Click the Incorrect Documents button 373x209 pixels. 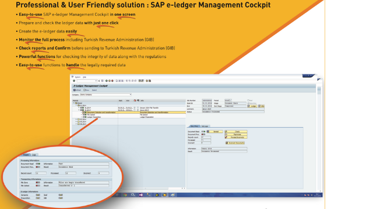(235, 143)
